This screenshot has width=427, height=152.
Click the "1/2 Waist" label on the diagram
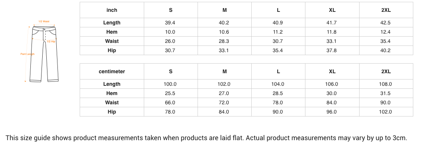(x=44, y=21)
